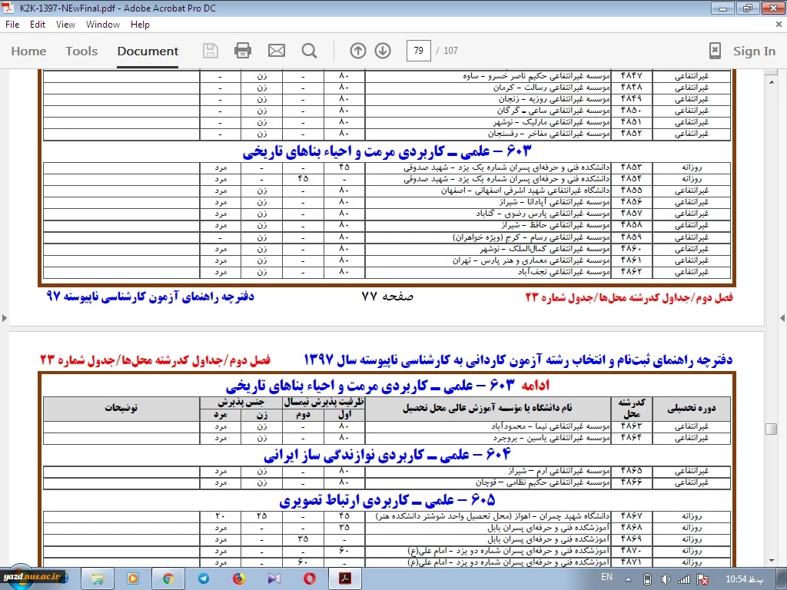Image resolution: width=787 pixels, height=590 pixels.
Task: Click the mobile link icon beside Sign In
Action: 715,51
